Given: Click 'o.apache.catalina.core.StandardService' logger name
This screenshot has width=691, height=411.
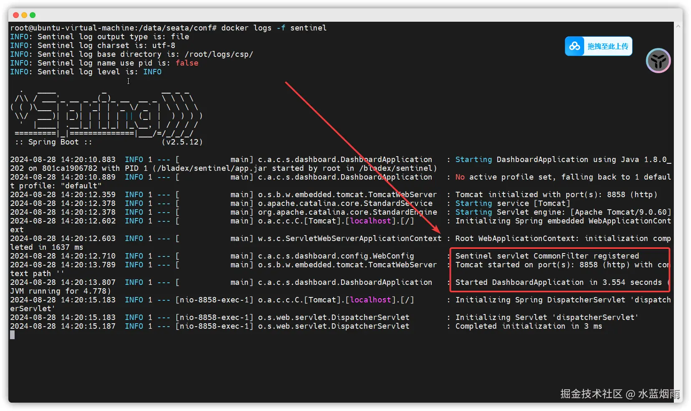Looking at the screenshot, I should coord(345,203).
